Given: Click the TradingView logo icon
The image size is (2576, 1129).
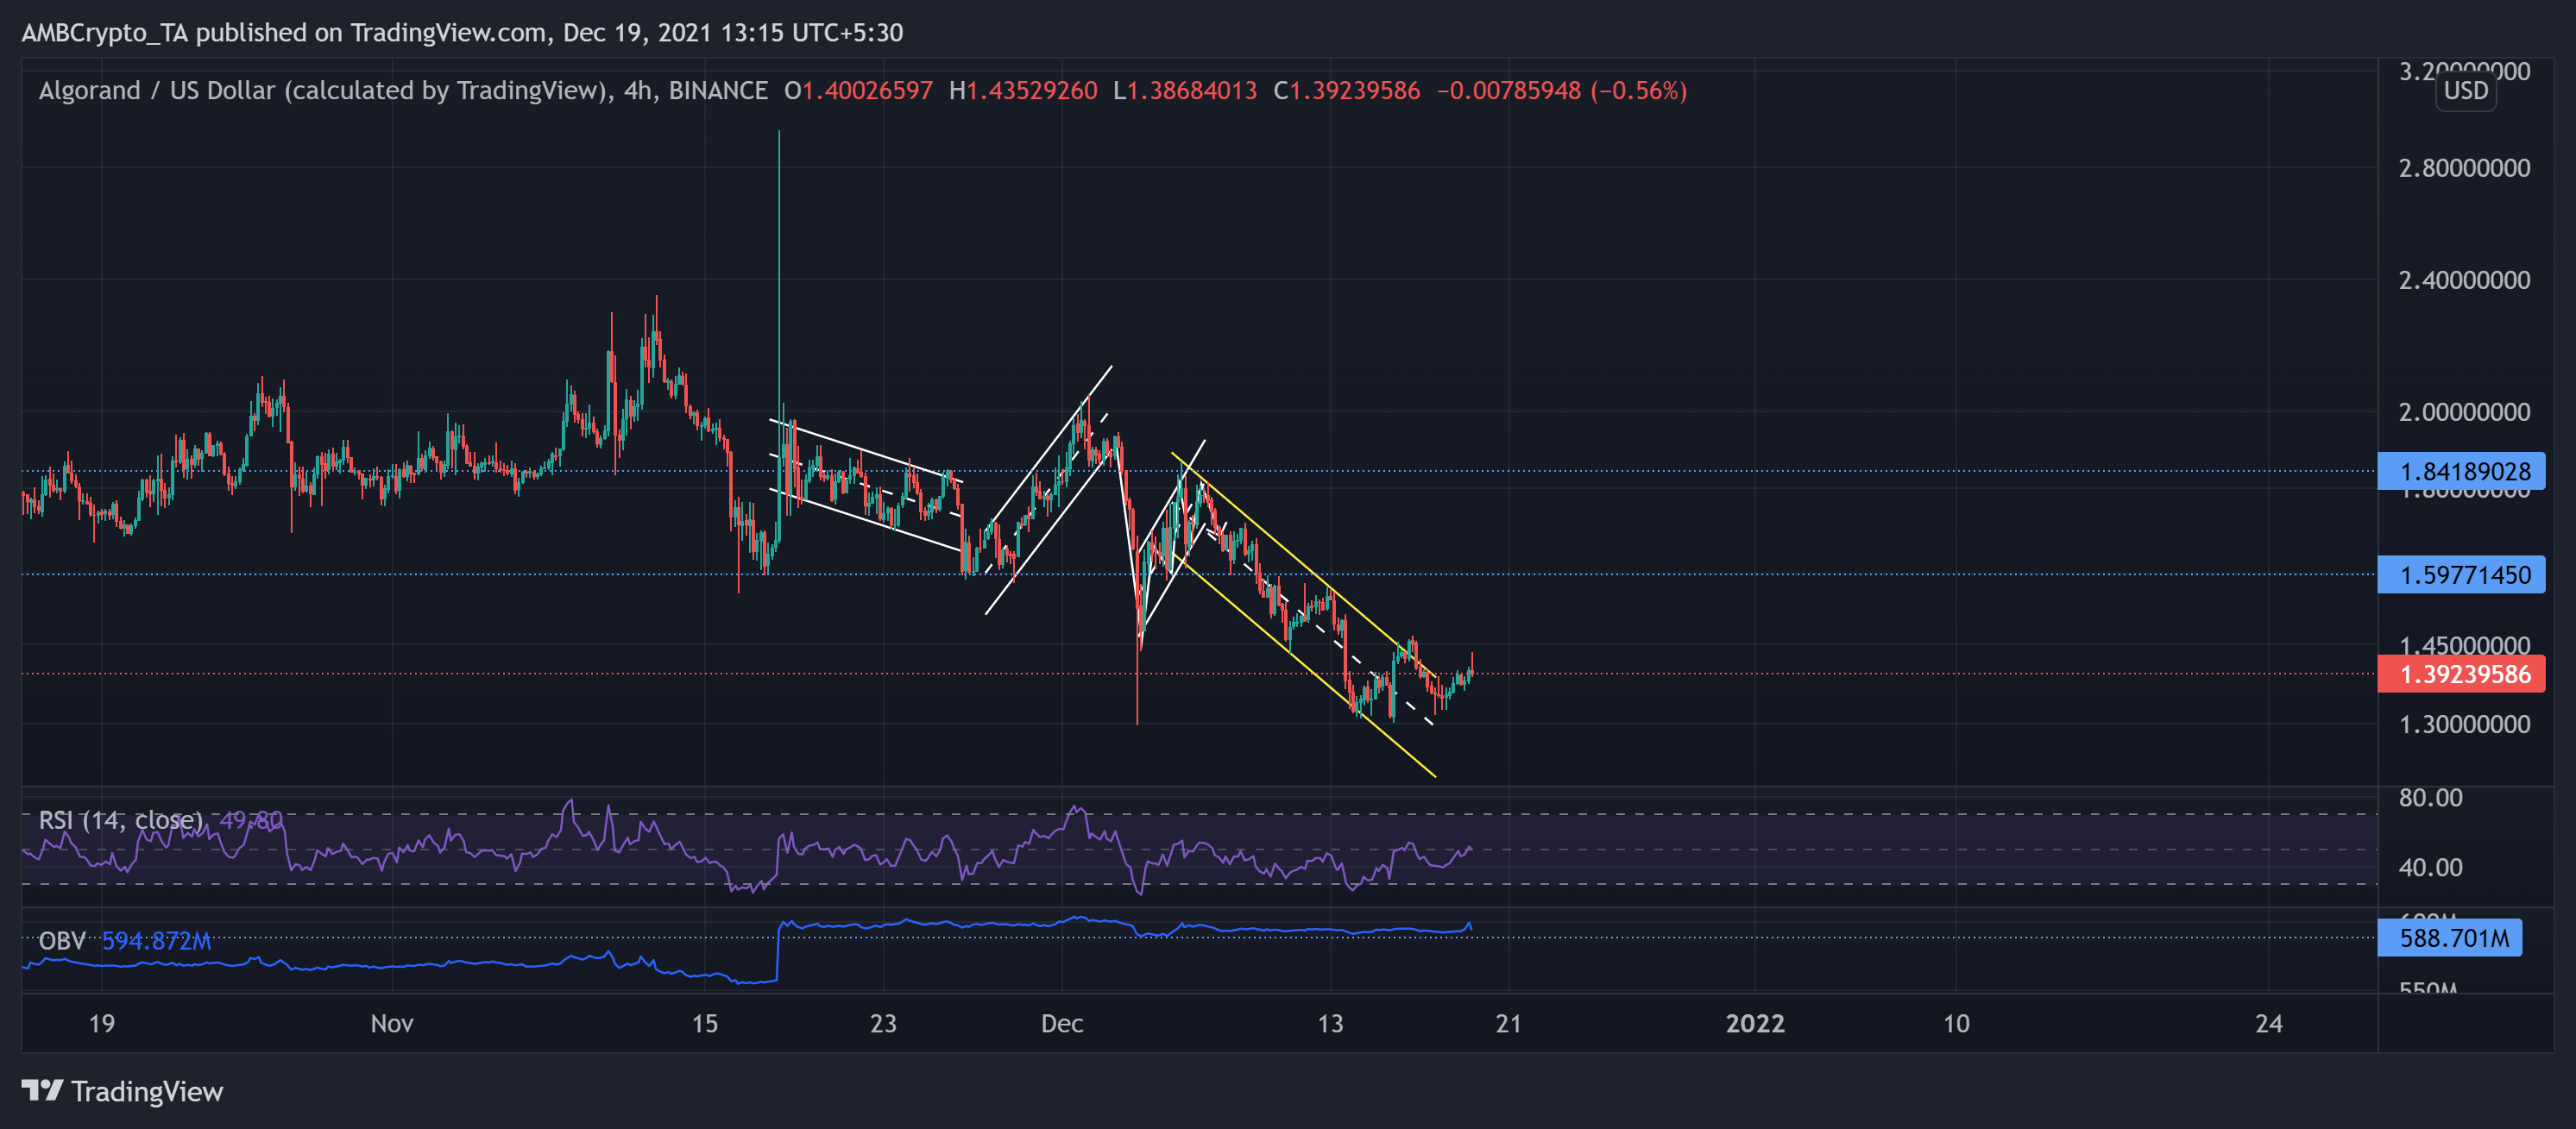Looking at the screenshot, I should coord(42,1090).
